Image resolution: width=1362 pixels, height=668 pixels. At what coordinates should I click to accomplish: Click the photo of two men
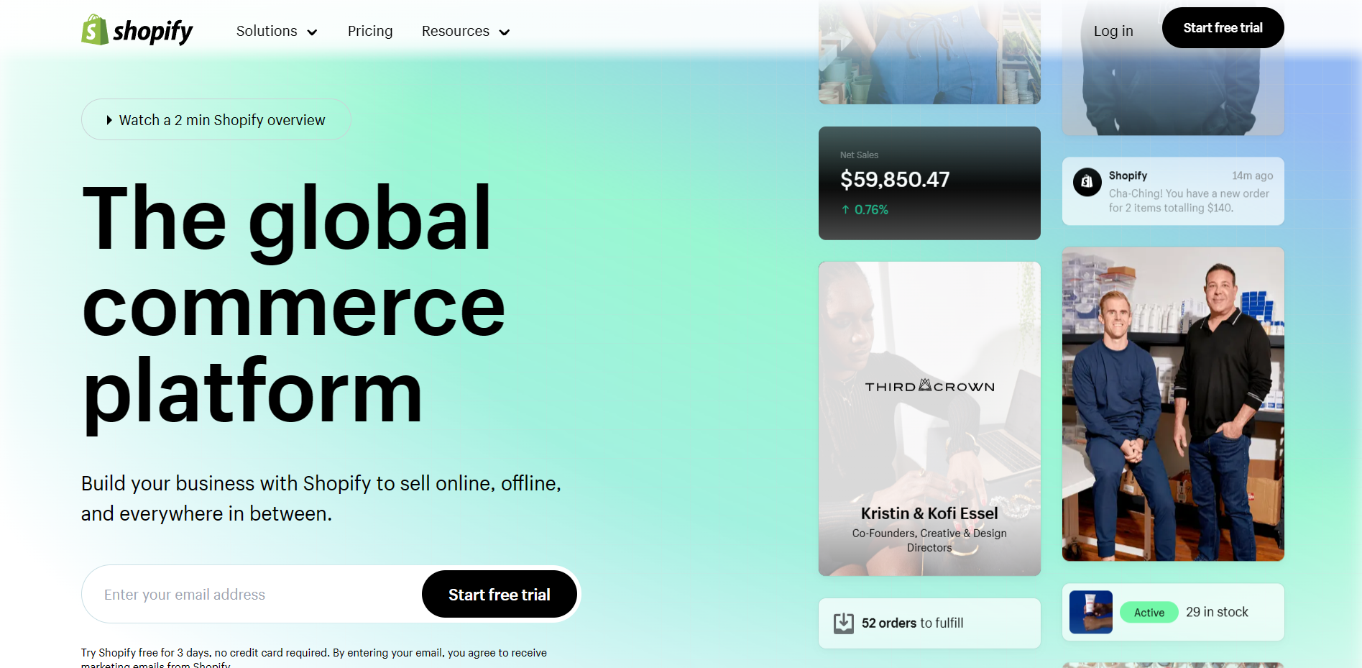click(1173, 404)
